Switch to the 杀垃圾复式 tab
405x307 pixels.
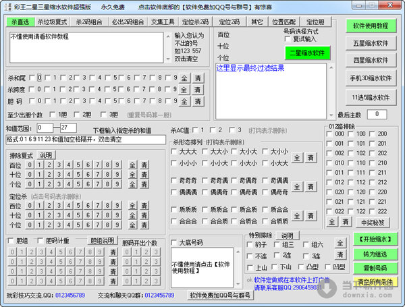pyautogui.click(x=52, y=22)
